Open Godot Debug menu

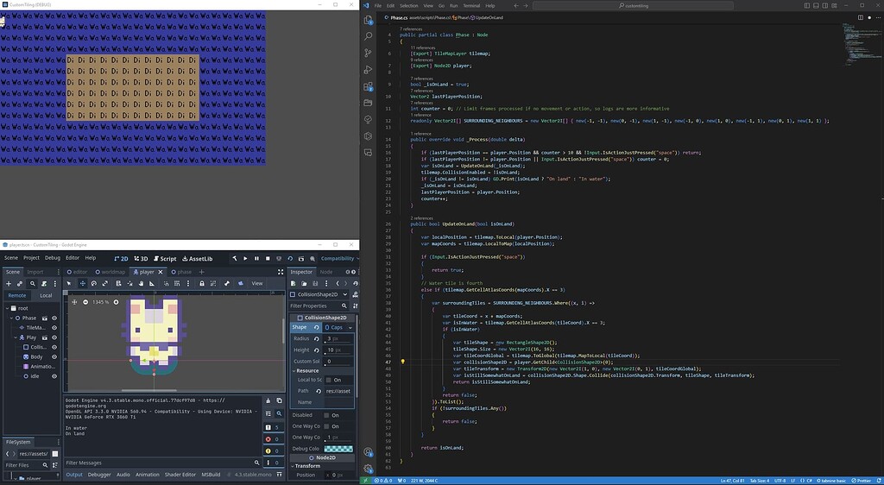53,258
